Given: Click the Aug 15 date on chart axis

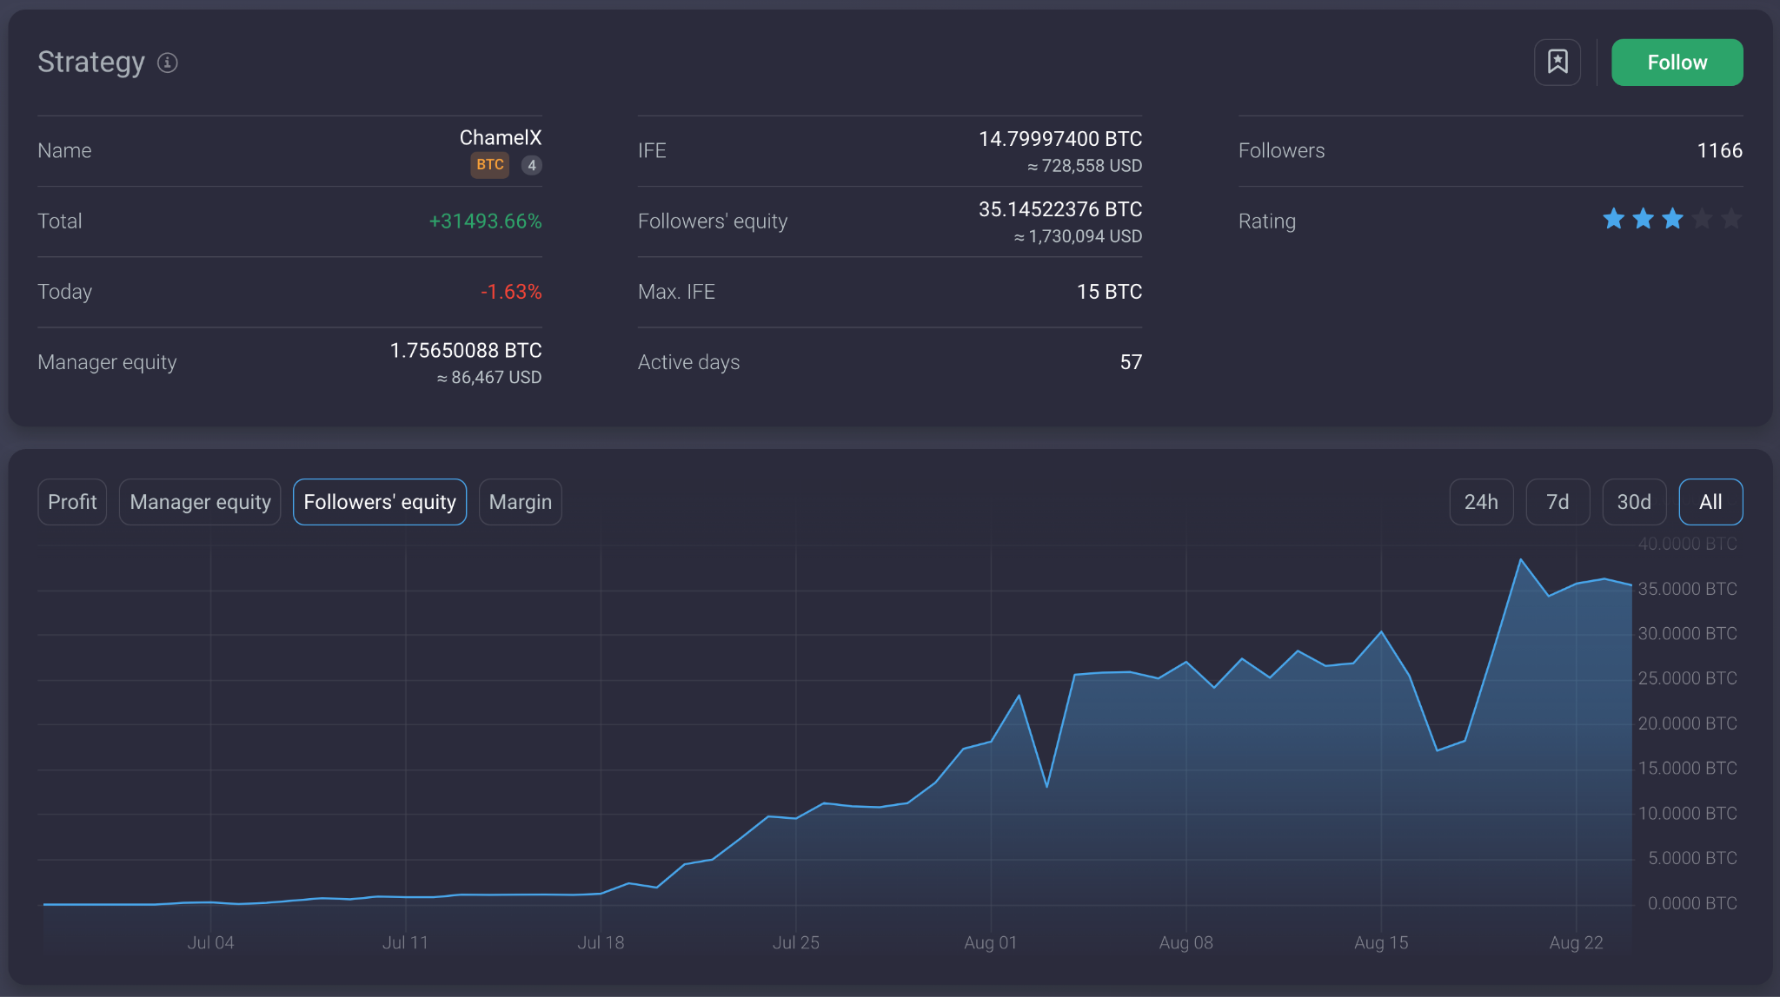Looking at the screenshot, I should tap(1381, 942).
